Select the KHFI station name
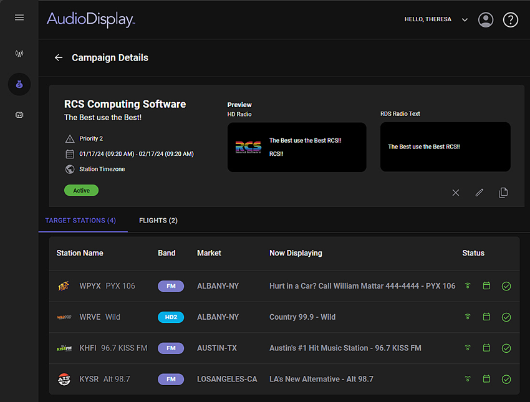The width and height of the screenshot is (530, 402). pyautogui.click(x=88, y=348)
